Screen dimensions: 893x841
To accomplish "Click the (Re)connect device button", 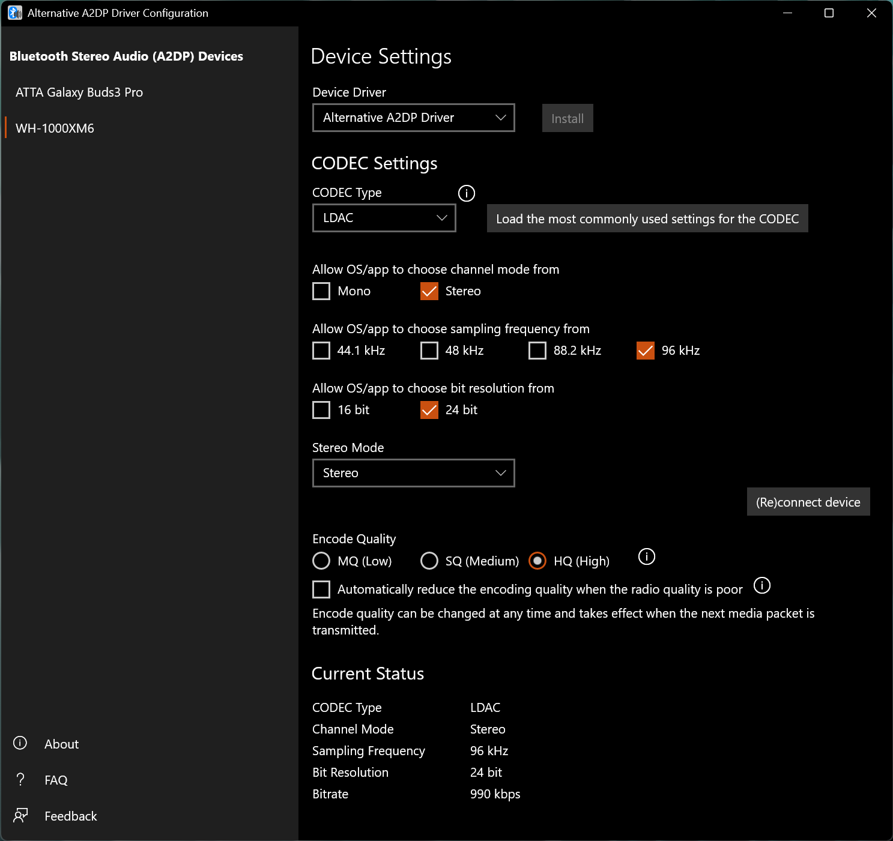I will pyautogui.click(x=808, y=502).
